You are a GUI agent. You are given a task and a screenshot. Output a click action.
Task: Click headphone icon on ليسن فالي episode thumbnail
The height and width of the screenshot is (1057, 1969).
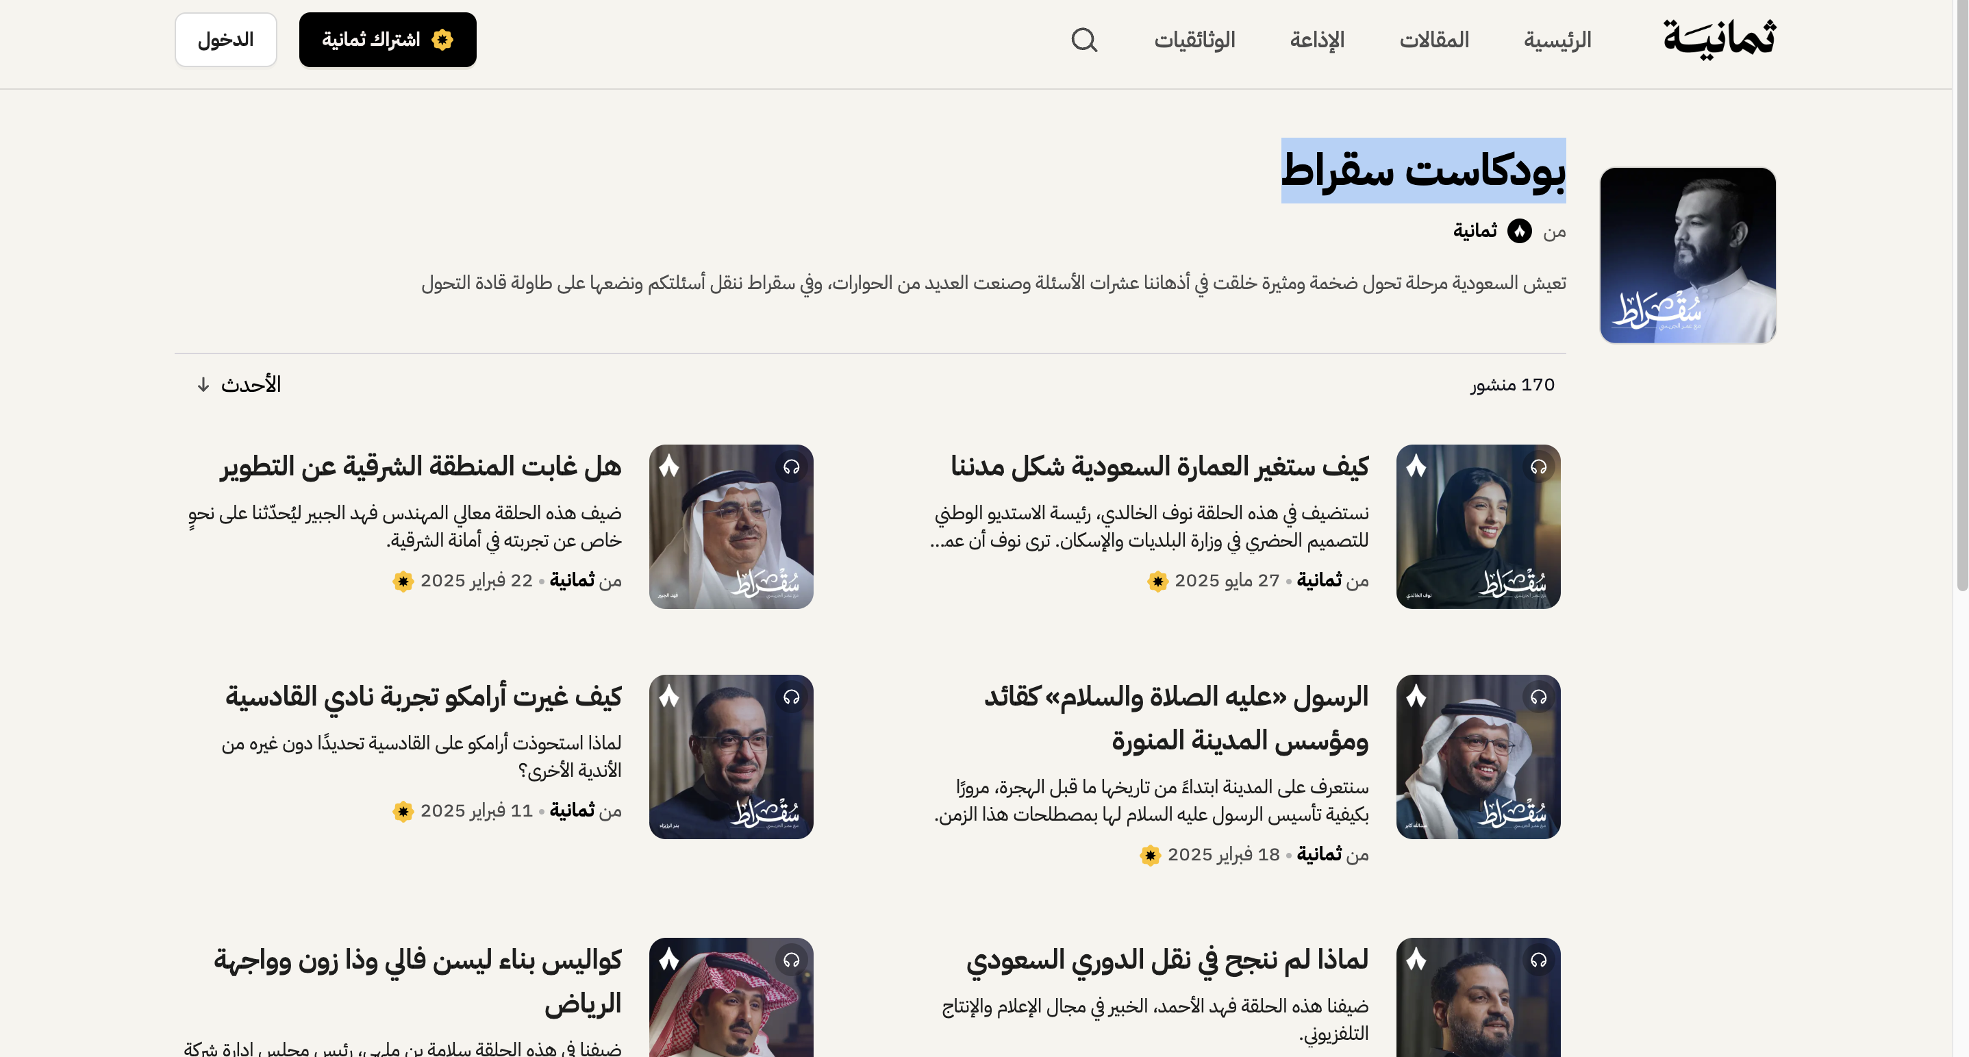791,960
